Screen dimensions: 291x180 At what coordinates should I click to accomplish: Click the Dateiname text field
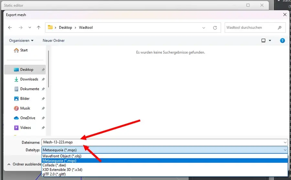162,142
